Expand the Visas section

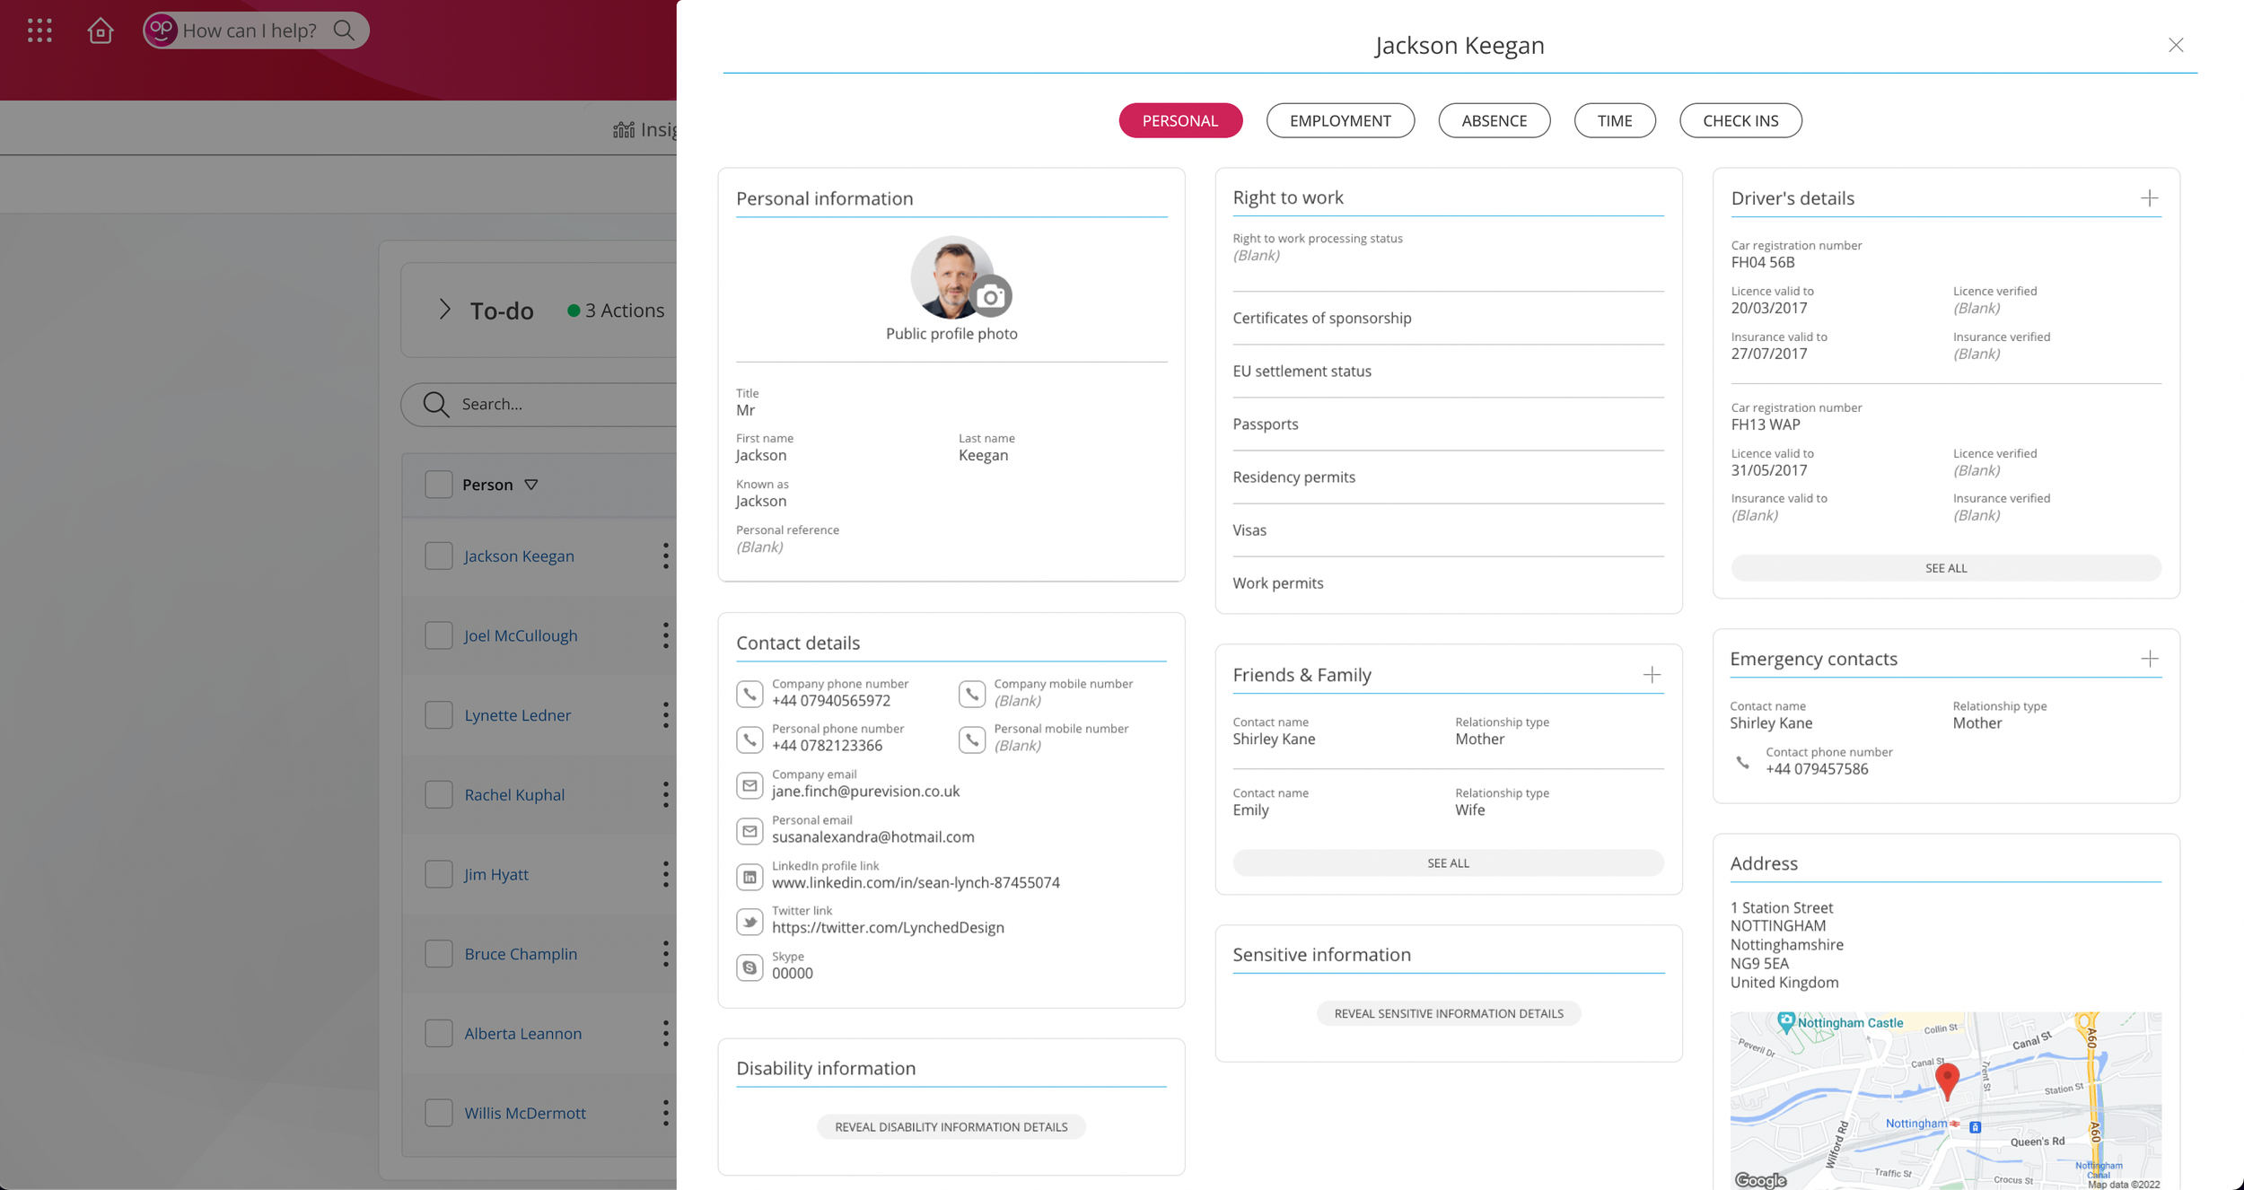click(1448, 530)
